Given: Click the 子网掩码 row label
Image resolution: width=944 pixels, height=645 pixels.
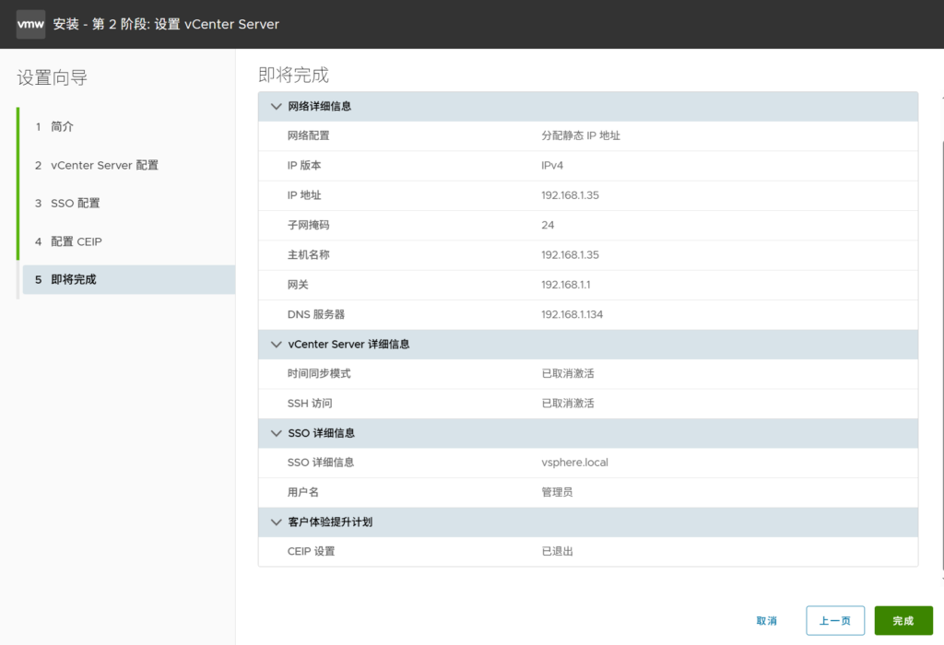Looking at the screenshot, I should (x=308, y=225).
